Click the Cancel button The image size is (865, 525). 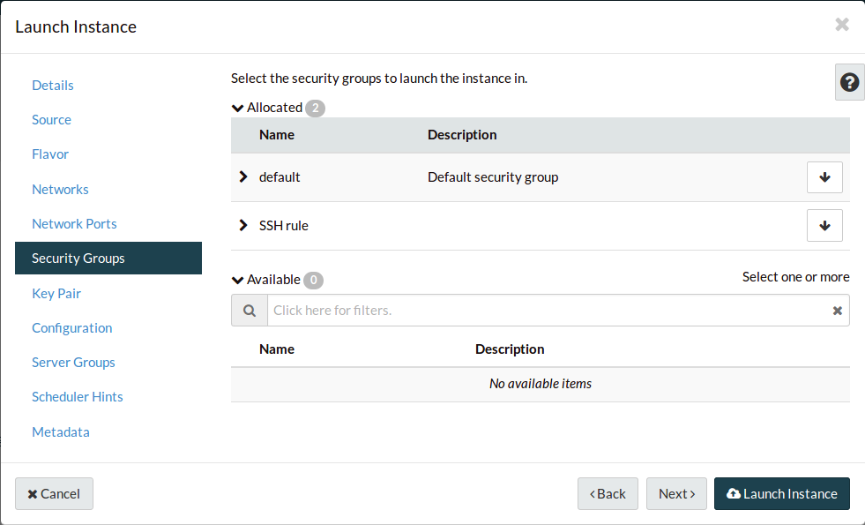click(54, 494)
